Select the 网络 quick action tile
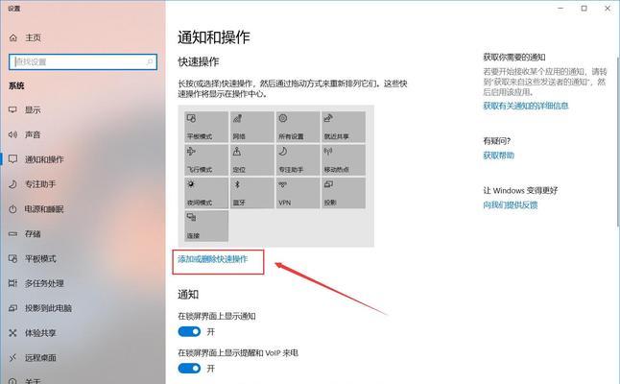 (251, 127)
